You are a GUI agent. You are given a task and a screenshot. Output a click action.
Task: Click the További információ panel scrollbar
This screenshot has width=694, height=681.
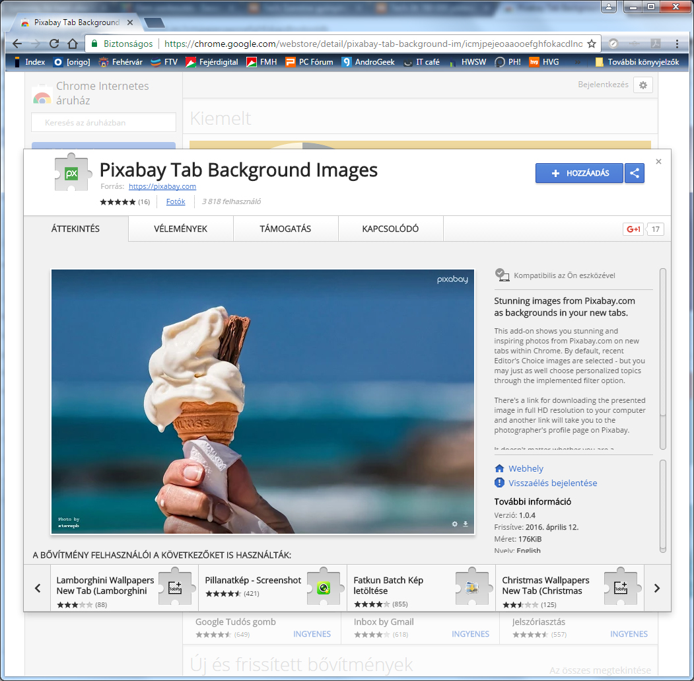(662, 506)
